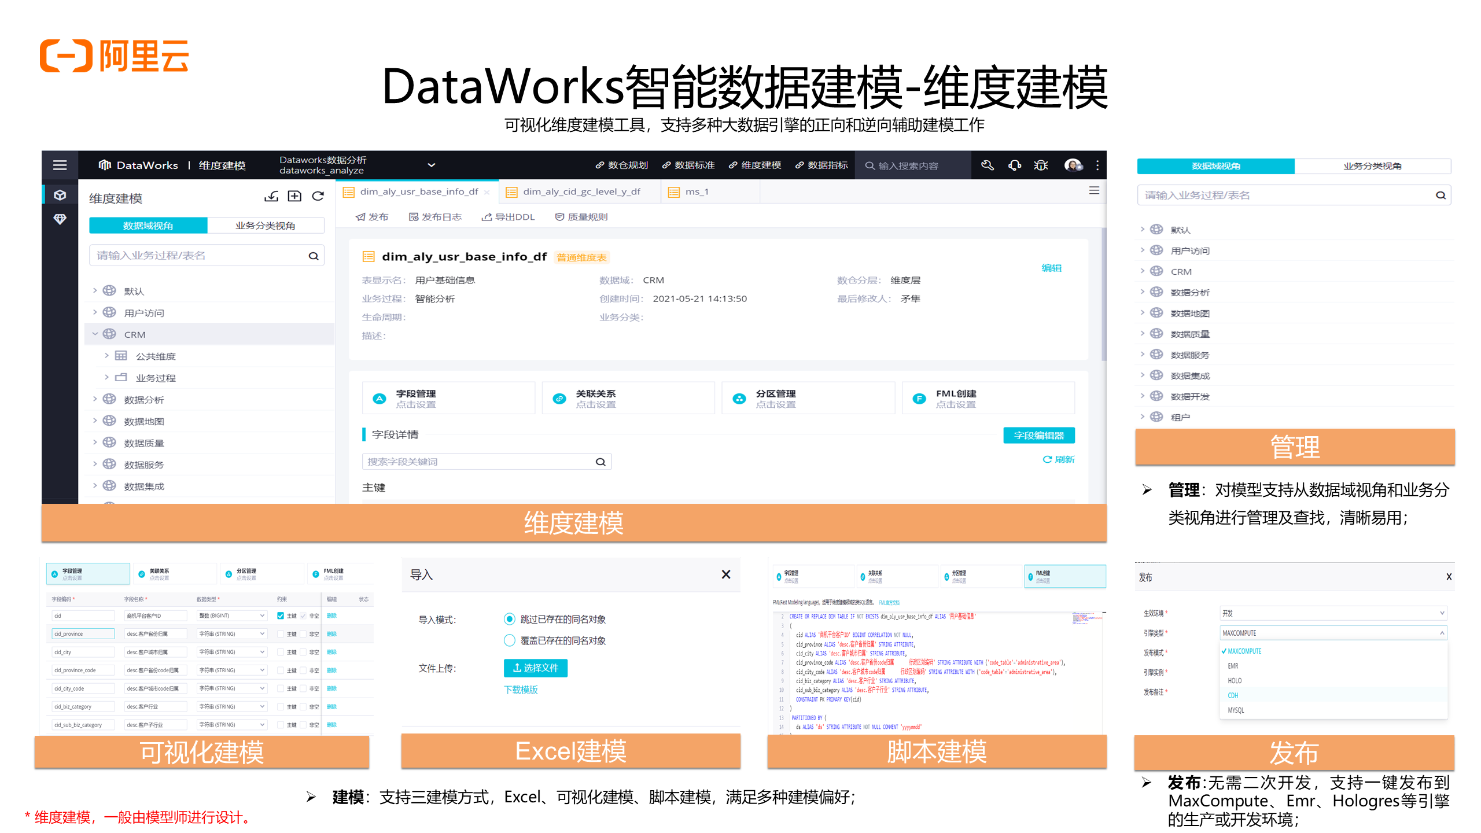Click the DataWorks logo icon
Screen dimensions: 1481x833
click(104, 165)
